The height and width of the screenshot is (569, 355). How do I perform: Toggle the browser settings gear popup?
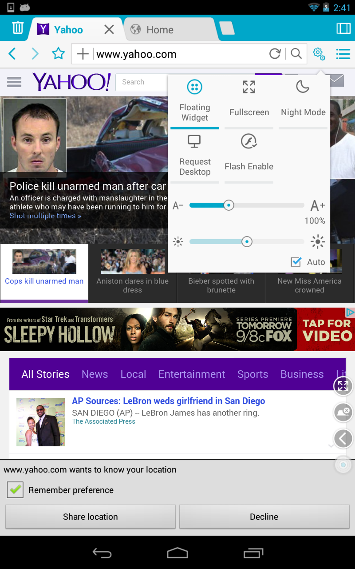[x=319, y=54]
